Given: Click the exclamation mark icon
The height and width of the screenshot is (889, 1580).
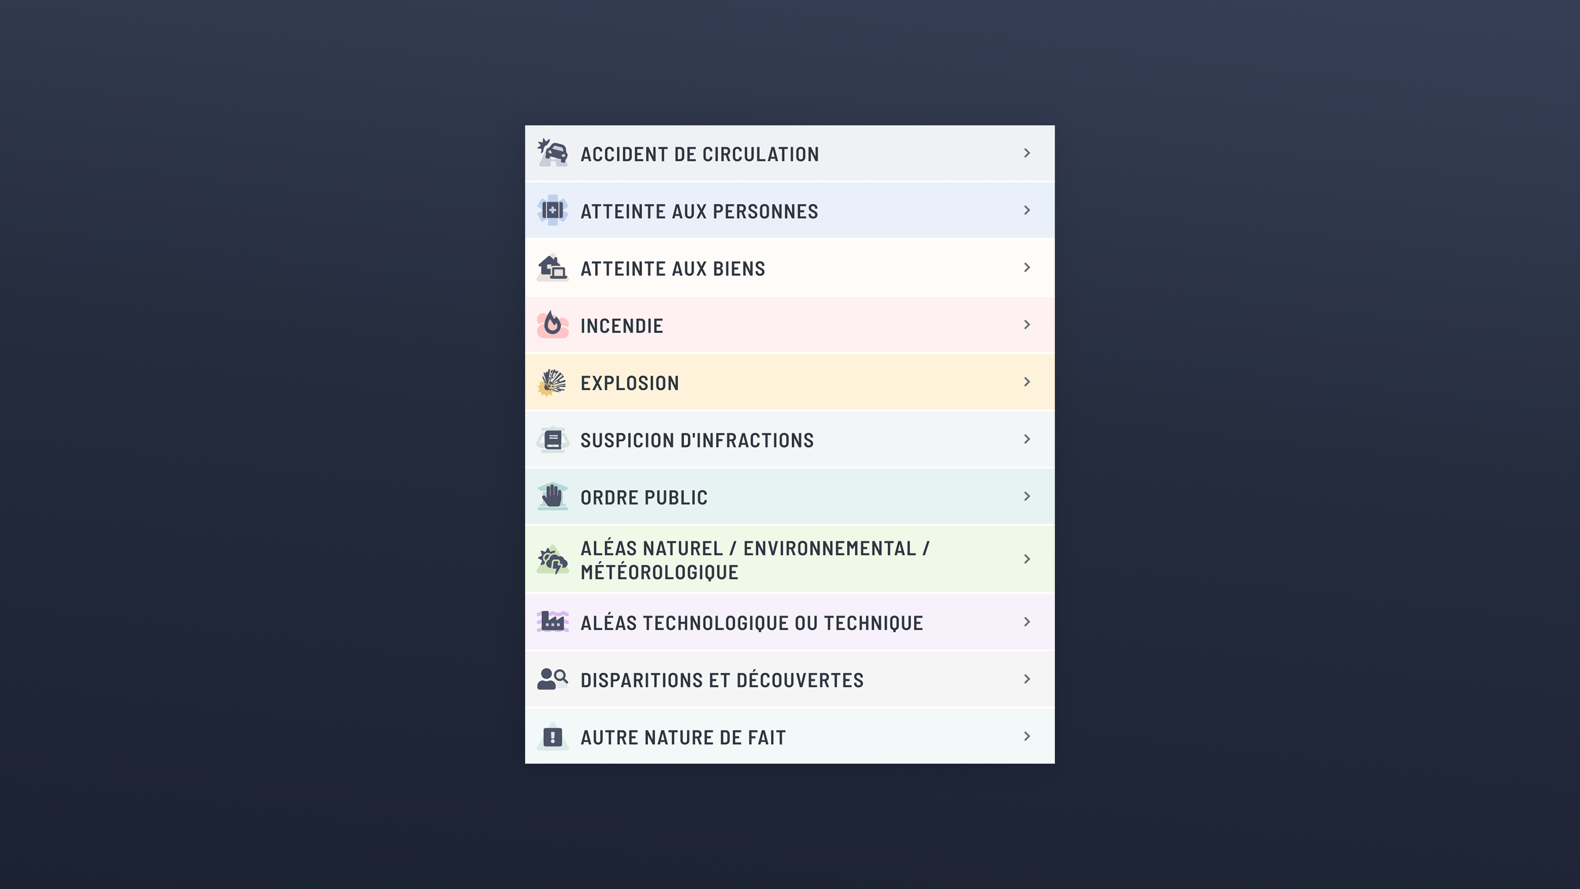Looking at the screenshot, I should click(x=552, y=737).
